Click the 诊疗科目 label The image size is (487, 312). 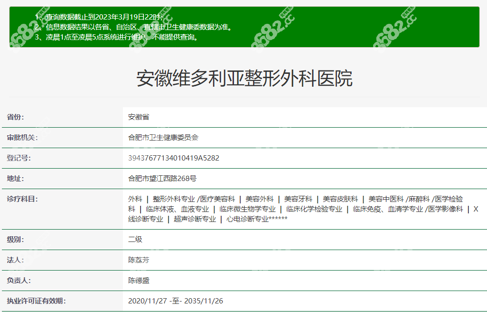tap(22, 199)
